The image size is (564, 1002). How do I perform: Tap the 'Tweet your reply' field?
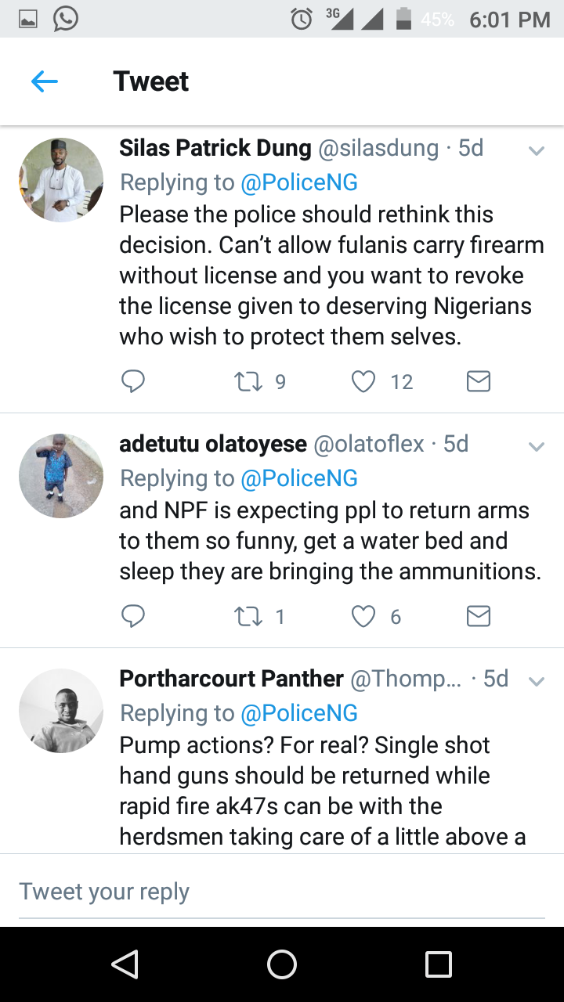click(282, 892)
